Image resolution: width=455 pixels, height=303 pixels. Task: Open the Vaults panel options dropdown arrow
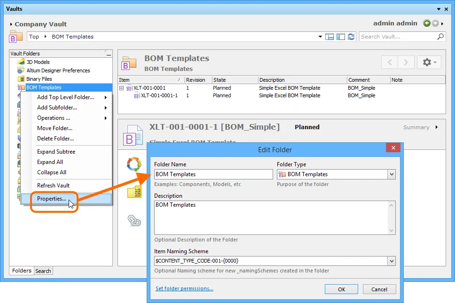[439, 9]
